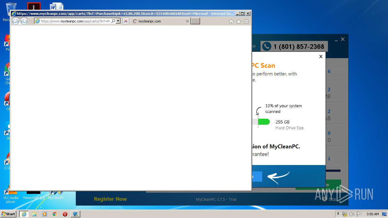388x218 pixels.
Task: Show hidden system tray icons arrow
Action: click(x=338, y=214)
